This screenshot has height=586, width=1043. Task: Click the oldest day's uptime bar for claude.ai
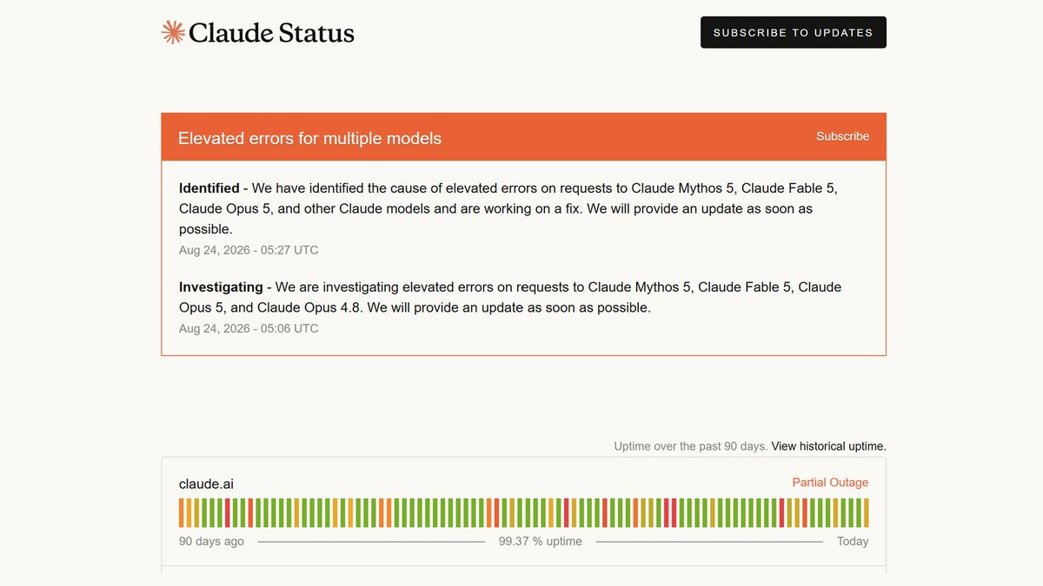[x=182, y=512]
